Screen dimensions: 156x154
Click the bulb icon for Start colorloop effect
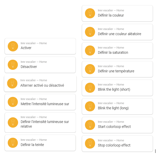[90, 125]
